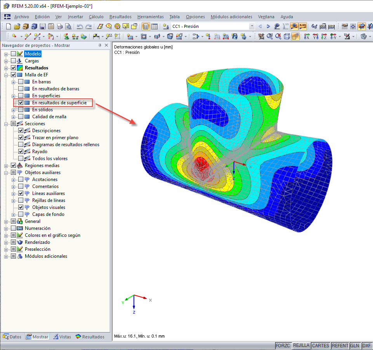This screenshot has height=350, width=373.
Task: Enable the Cargas checkbox
Action: (x=13, y=61)
